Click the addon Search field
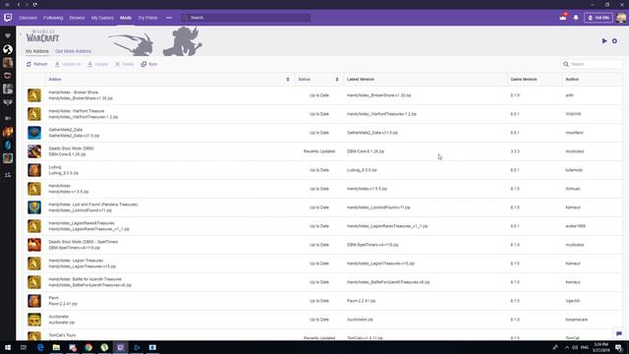This screenshot has width=629, height=354. coord(592,64)
